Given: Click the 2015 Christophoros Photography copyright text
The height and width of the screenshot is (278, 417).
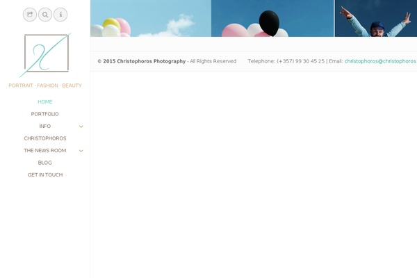Looking at the screenshot, I should coord(142,61).
